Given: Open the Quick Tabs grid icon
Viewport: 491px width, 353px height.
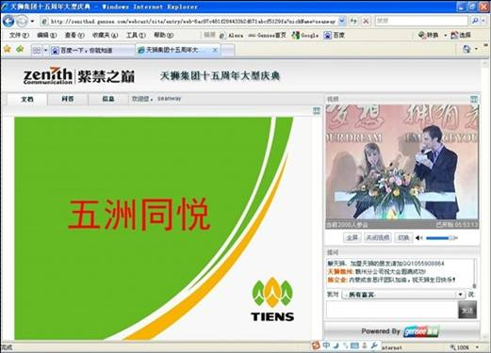Looking at the screenshot, I should click(x=37, y=50).
